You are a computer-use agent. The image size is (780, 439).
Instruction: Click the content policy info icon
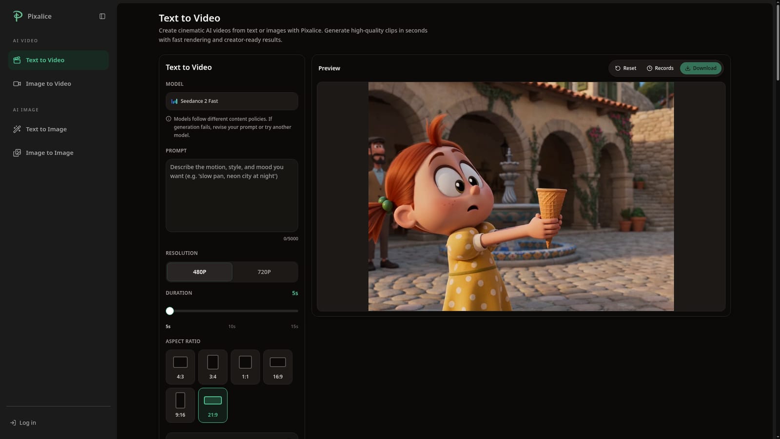point(169,119)
